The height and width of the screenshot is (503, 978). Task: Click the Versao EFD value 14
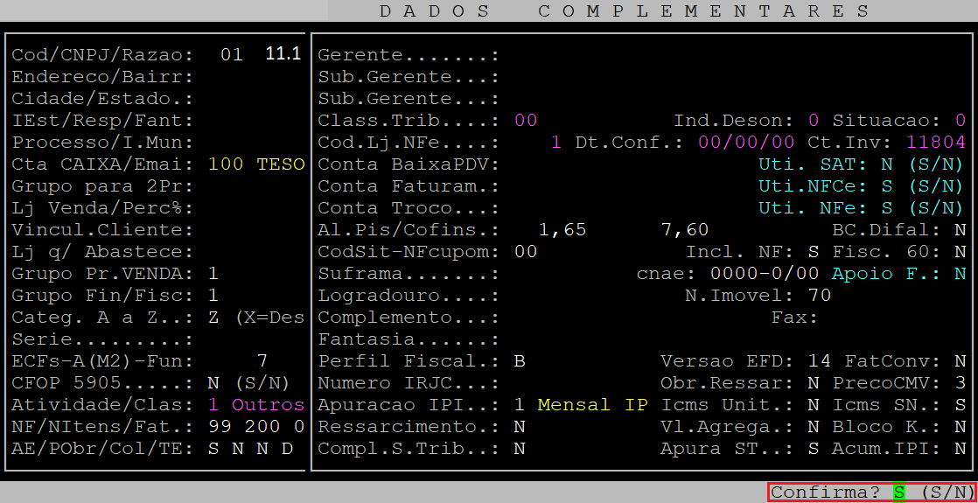click(819, 361)
